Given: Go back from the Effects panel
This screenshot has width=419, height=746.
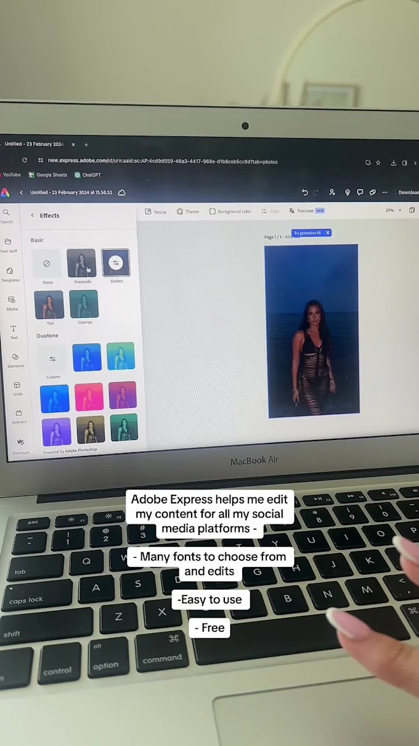Looking at the screenshot, I should 33,215.
